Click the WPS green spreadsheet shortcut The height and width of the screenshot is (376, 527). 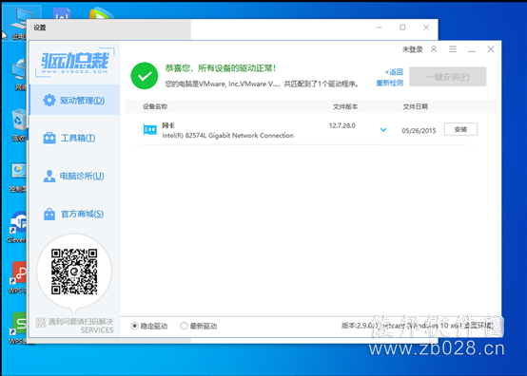[x=18, y=328]
